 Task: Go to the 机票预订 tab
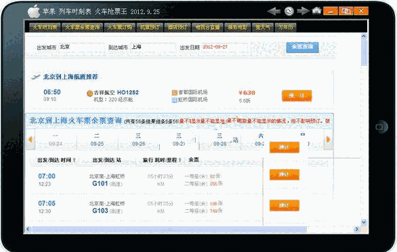pos(149,27)
